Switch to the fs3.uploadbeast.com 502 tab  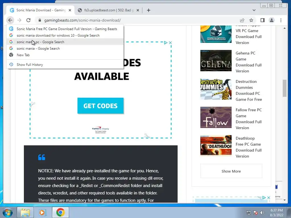109,10
